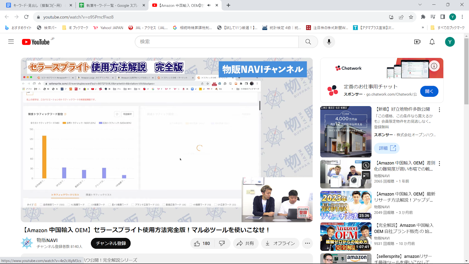Go forward in browser history
Viewport: 469px width, 264px height.
16,17
